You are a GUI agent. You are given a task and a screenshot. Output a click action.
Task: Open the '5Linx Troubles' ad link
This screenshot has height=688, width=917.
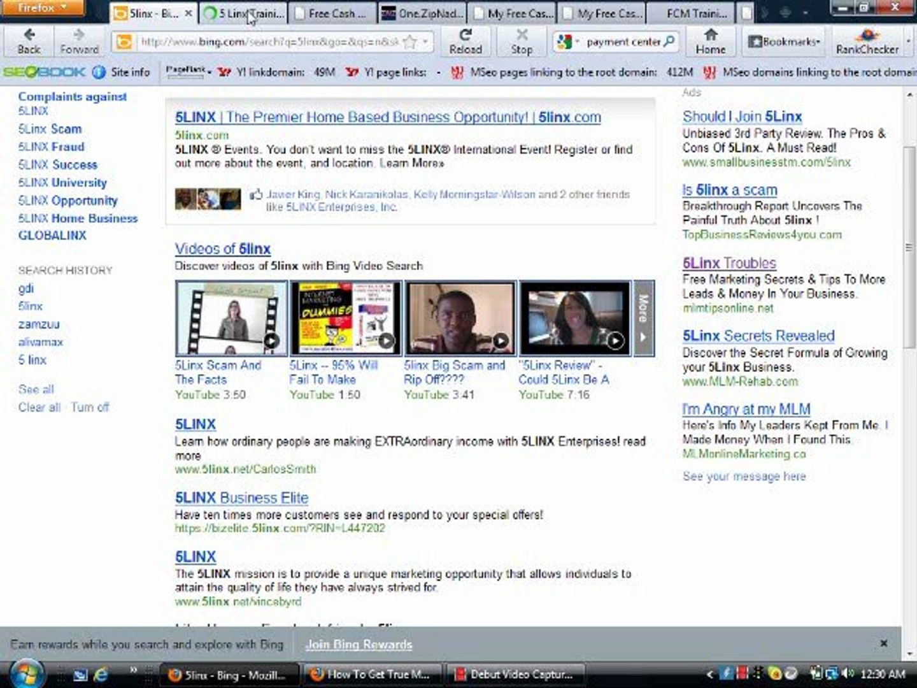pyautogui.click(x=729, y=263)
